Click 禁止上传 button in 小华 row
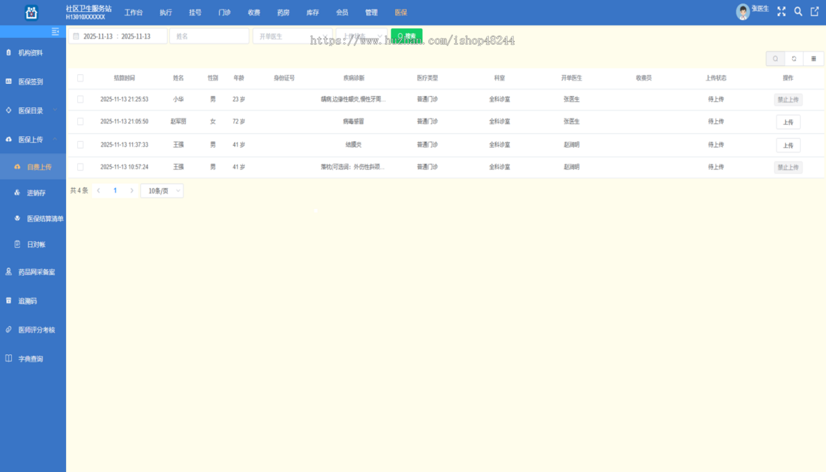Screen dimensions: 826x472 coord(788,100)
